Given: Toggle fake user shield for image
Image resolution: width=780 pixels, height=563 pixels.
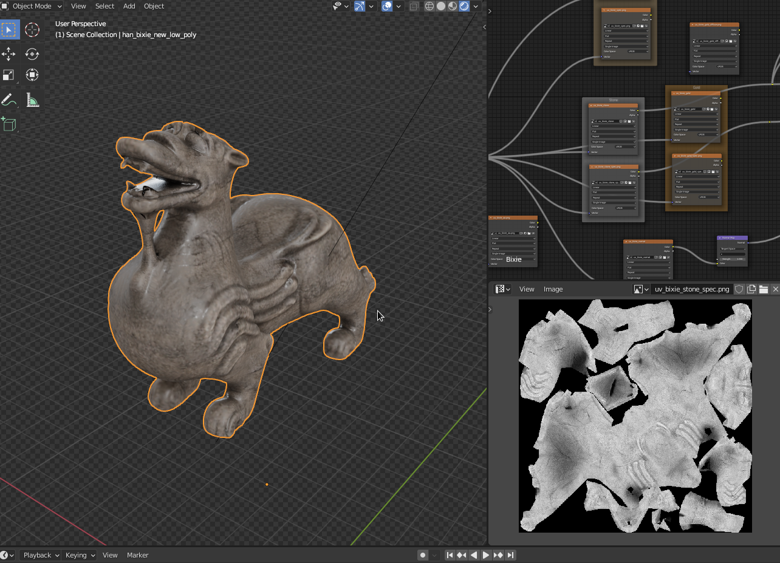Looking at the screenshot, I should pos(739,289).
